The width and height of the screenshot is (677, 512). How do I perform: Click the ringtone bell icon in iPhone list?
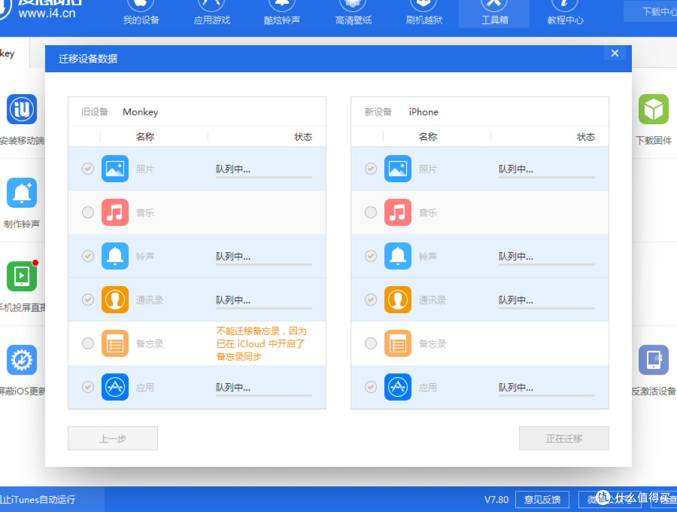(x=397, y=256)
